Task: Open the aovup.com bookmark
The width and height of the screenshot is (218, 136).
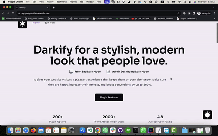Action: pyautogui.click(x=123, y=18)
